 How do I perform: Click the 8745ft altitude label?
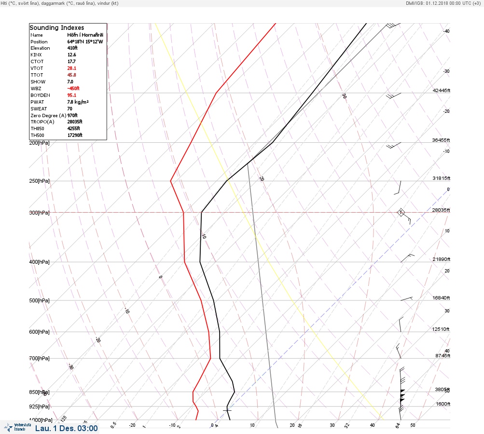[x=443, y=356]
